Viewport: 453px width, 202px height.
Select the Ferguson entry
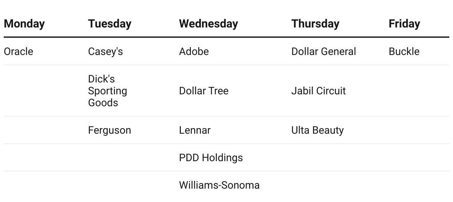(110, 130)
